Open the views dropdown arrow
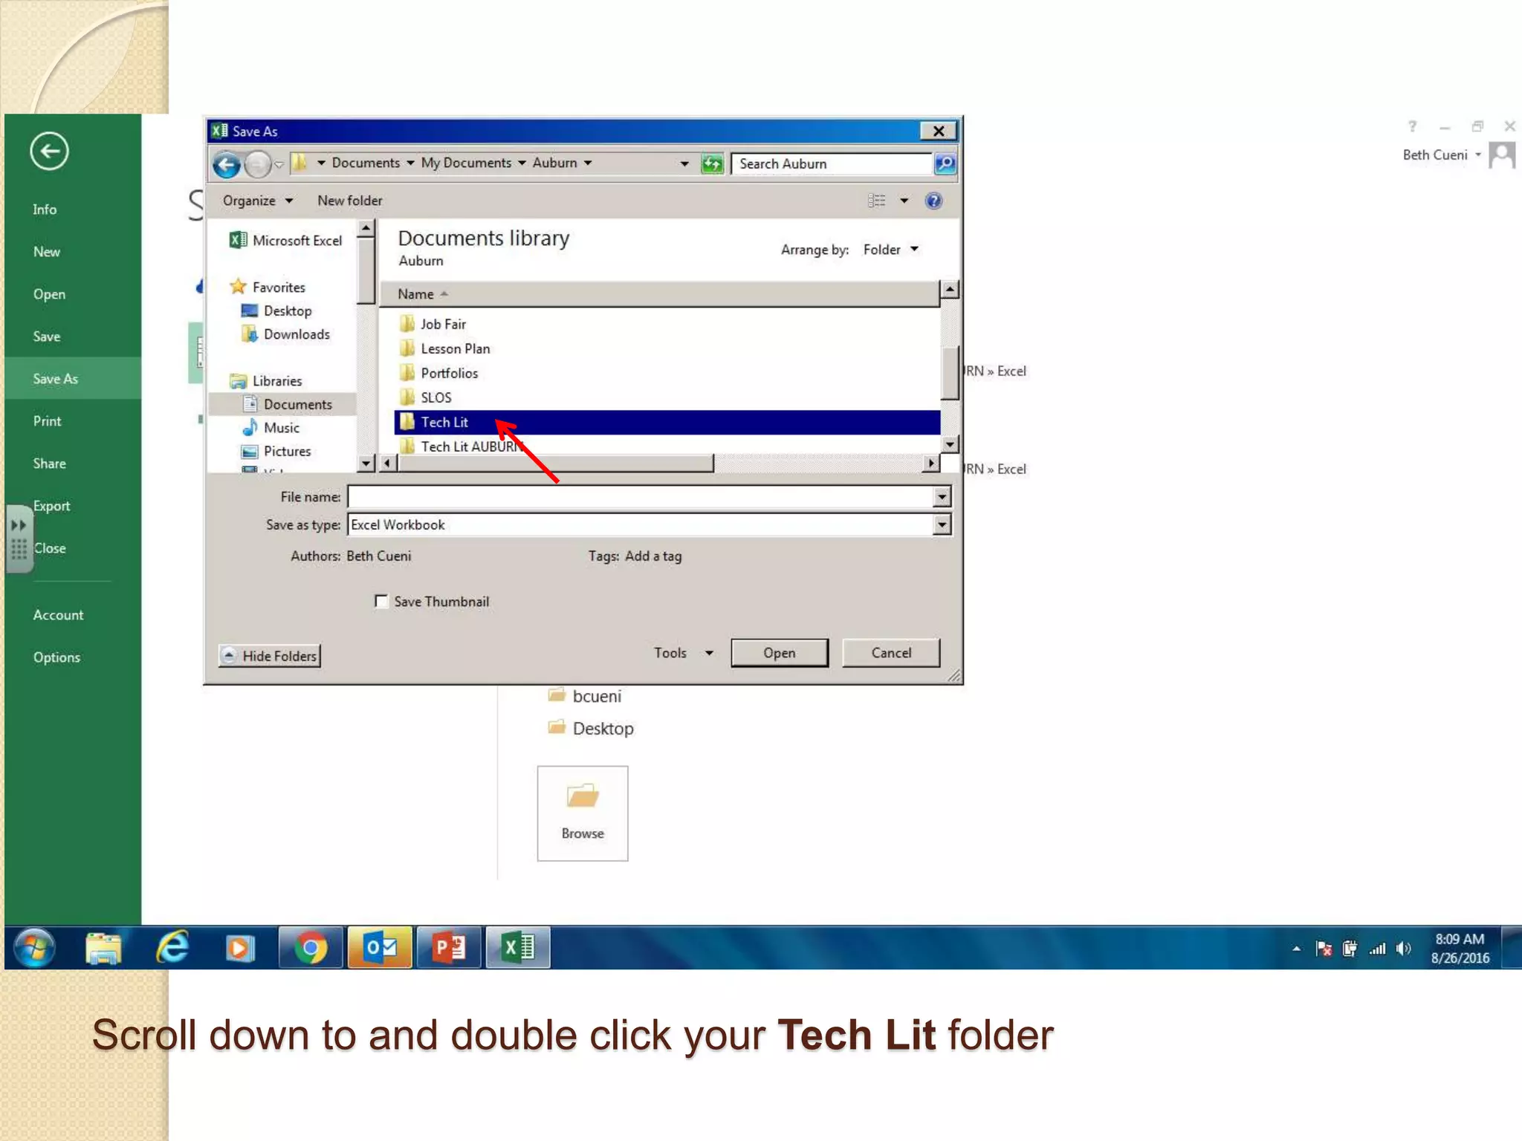Viewport: 1522px width, 1141px height. tap(904, 201)
